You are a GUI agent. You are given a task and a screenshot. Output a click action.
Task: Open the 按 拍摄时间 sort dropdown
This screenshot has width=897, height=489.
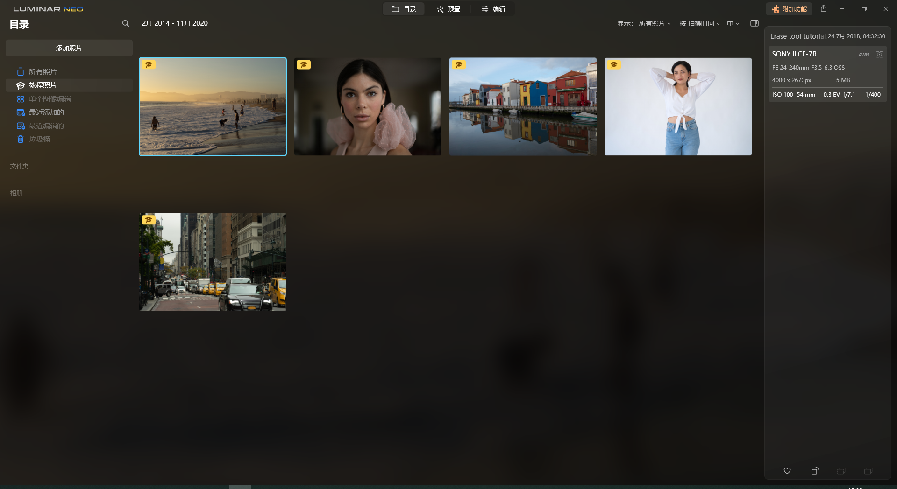(699, 23)
